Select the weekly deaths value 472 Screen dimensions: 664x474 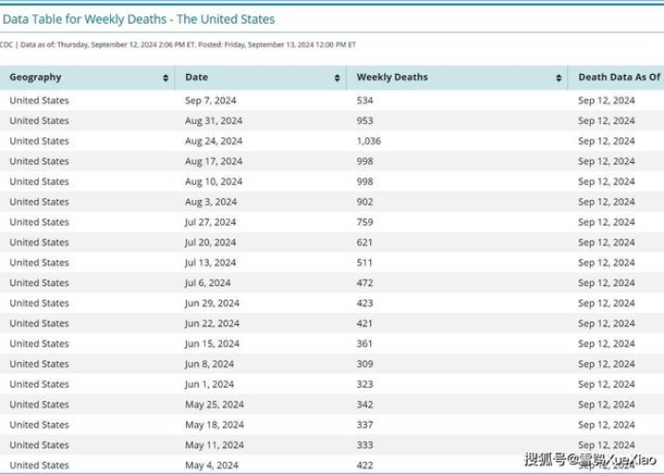point(364,283)
